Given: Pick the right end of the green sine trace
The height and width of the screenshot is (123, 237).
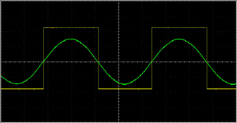Looking at the screenshot, I should (x=236, y=84).
